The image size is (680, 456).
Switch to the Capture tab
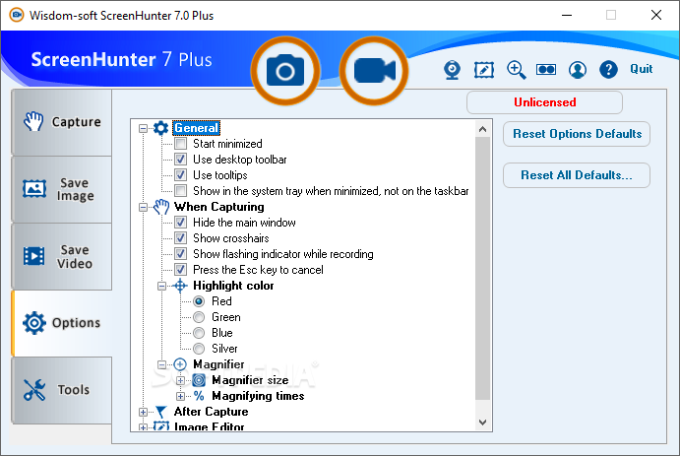(62, 122)
